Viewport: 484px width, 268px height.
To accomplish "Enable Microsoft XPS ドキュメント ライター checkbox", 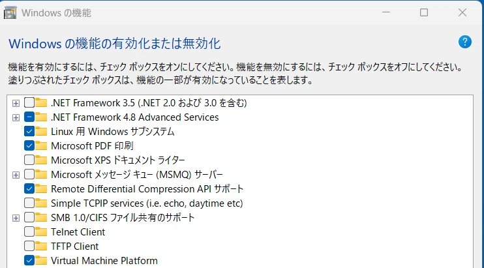I will (x=29, y=160).
